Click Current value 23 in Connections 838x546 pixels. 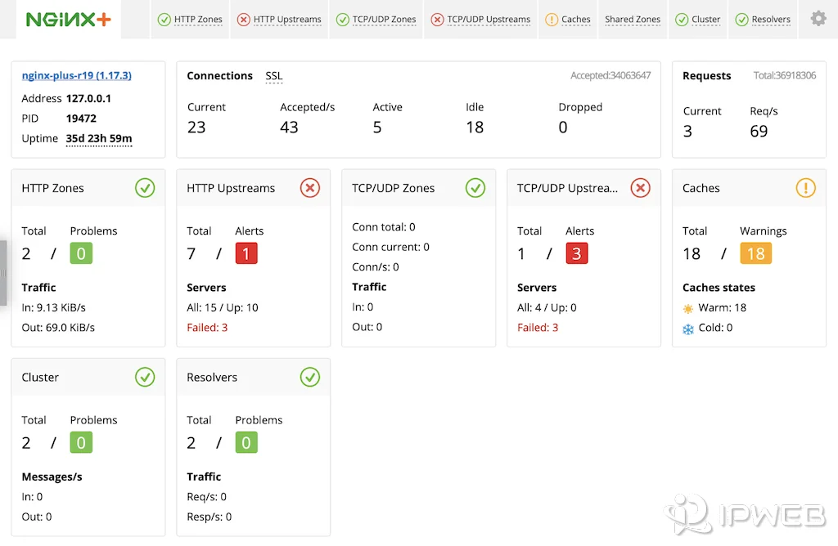click(196, 127)
